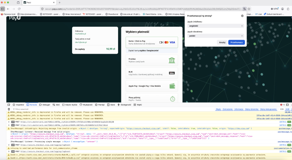Viewport: 292px width, 160px height.
Task: Click the green wallet icon for Apple Pay
Action: pos(172,86)
